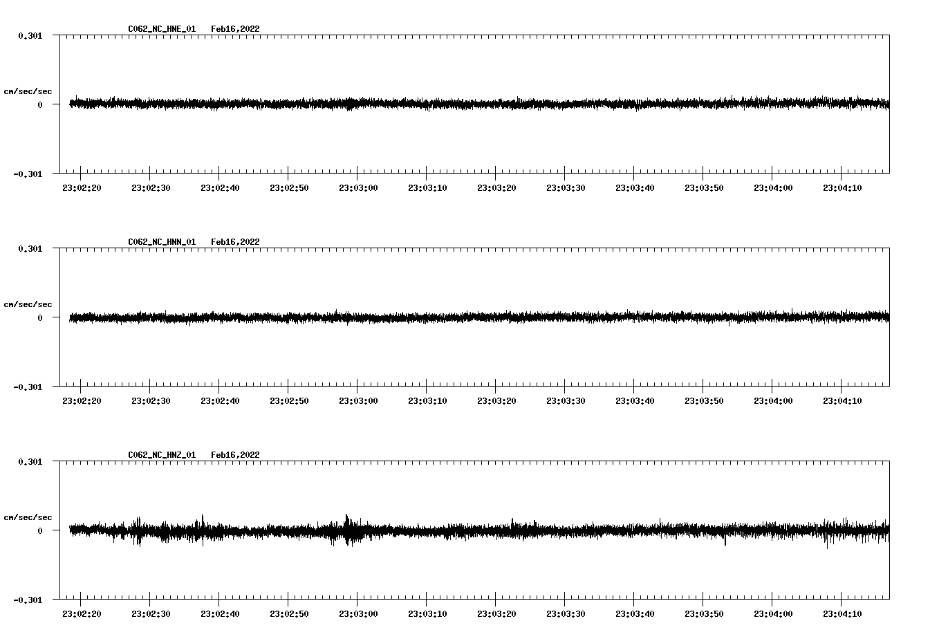
Task: Click the 23:02:50 time label under HNE plot
Action: pos(289,187)
